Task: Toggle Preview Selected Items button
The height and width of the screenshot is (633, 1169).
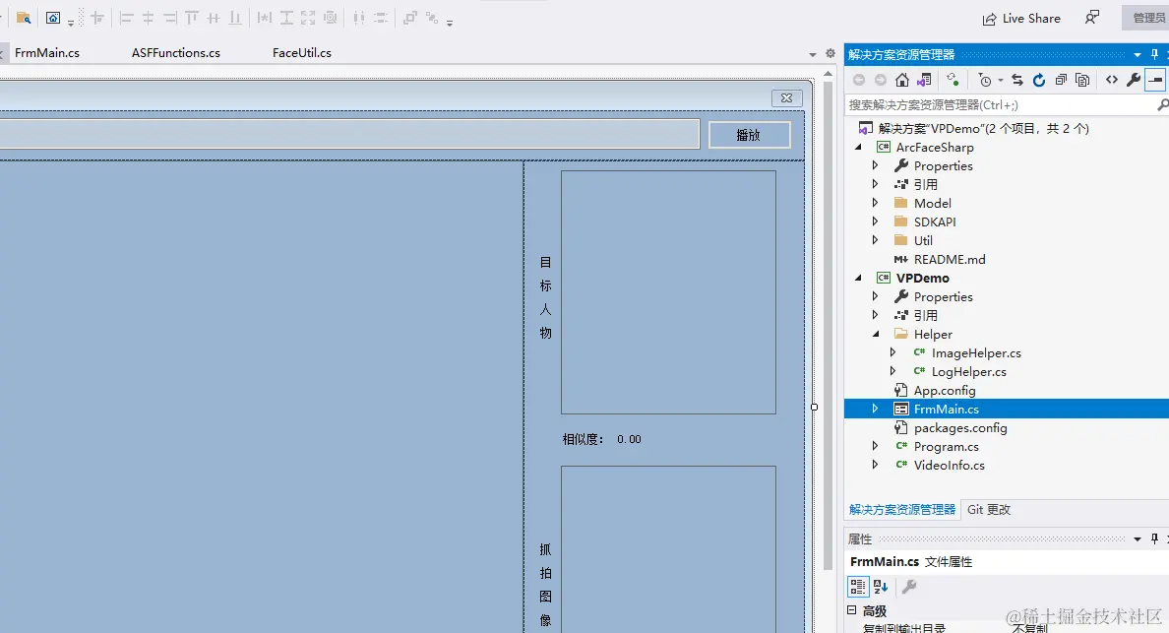Action: [x=1155, y=80]
